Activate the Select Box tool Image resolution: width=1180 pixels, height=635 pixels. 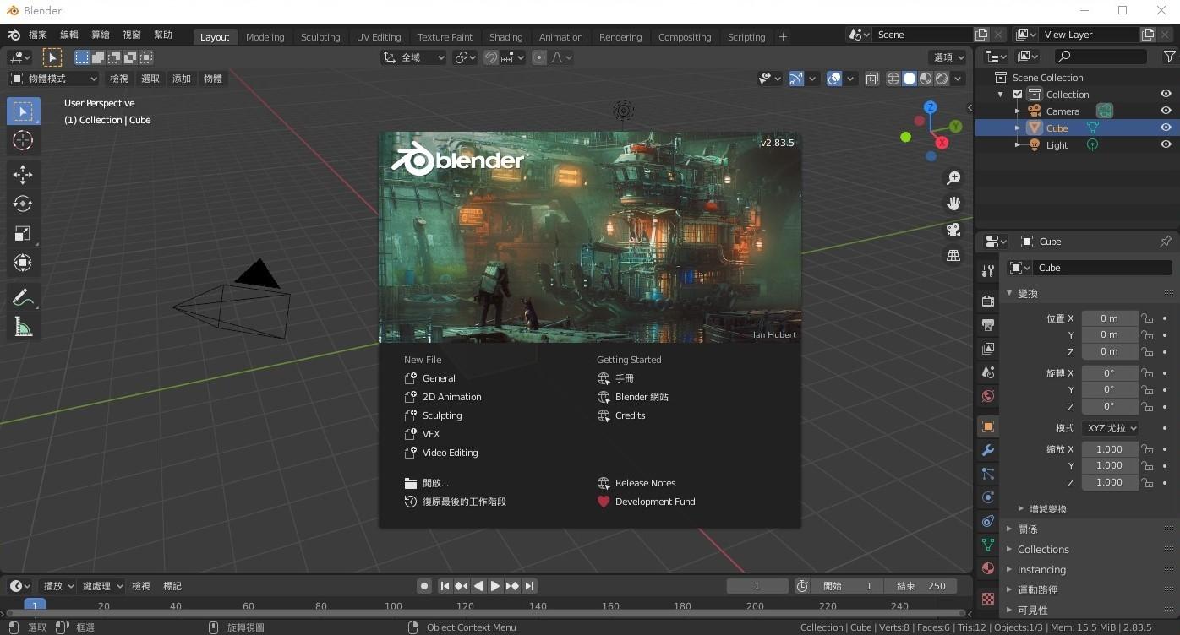(x=23, y=111)
